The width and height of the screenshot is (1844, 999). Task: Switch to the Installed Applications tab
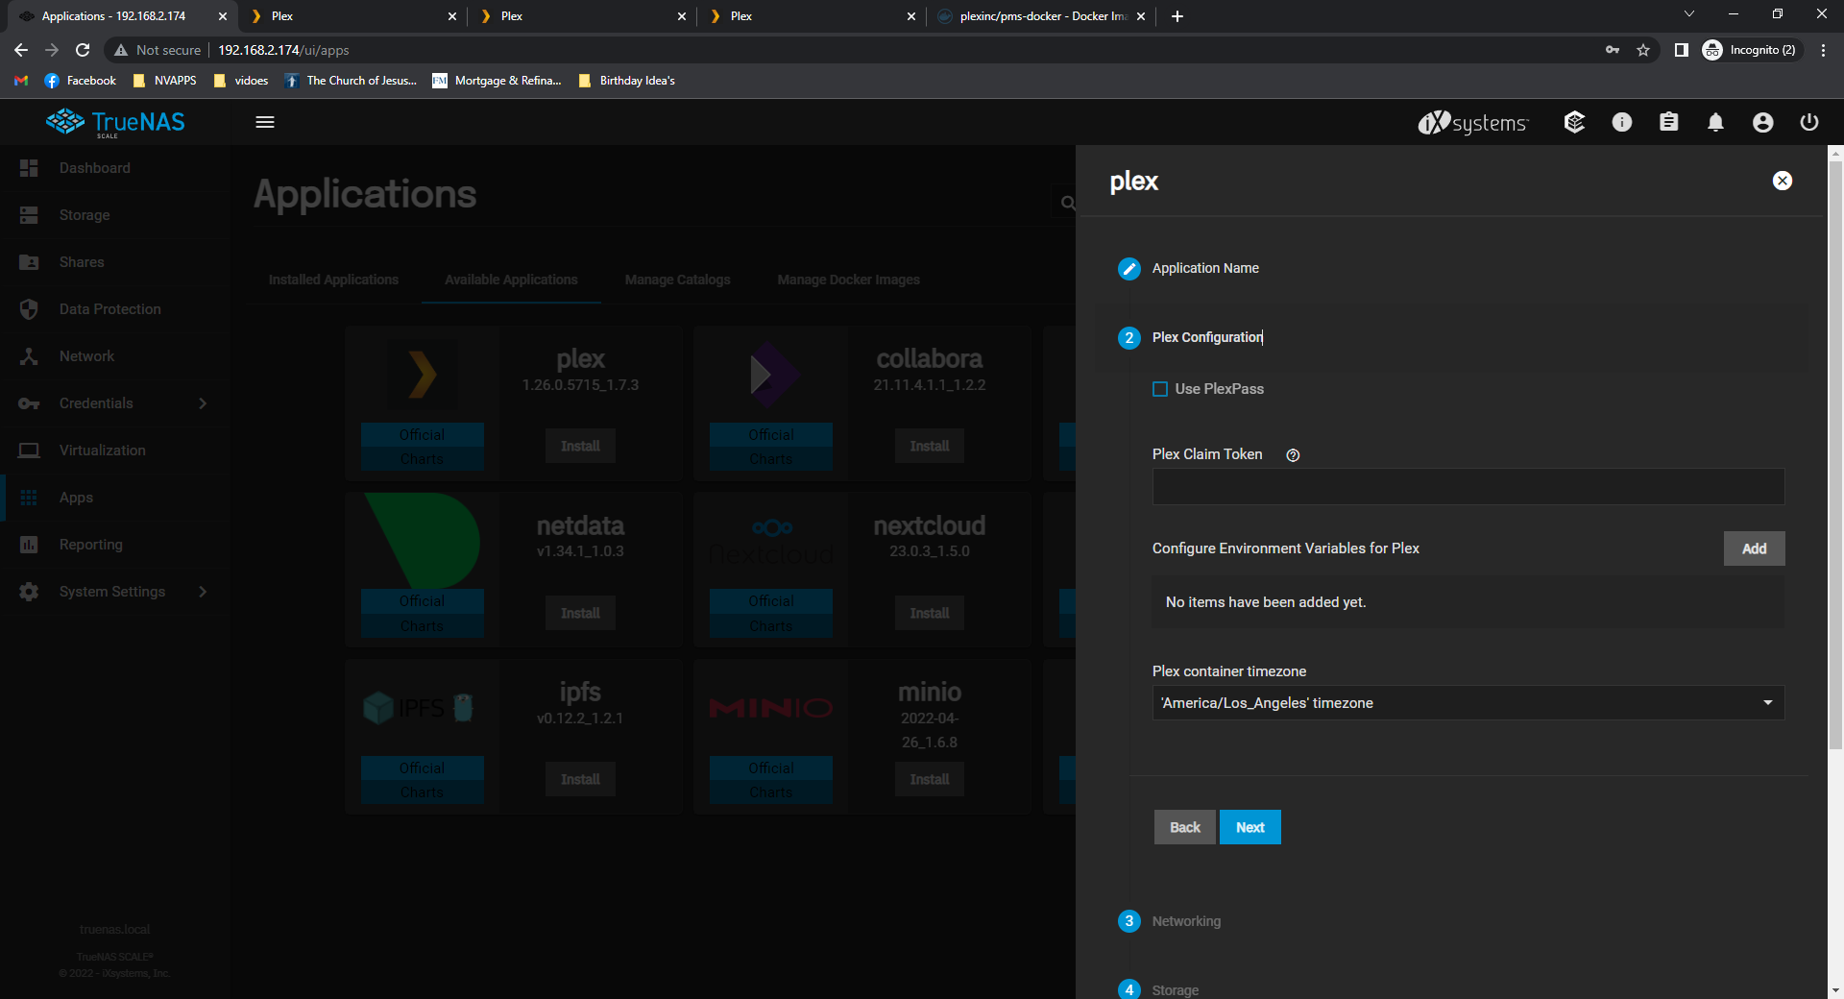tap(333, 280)
